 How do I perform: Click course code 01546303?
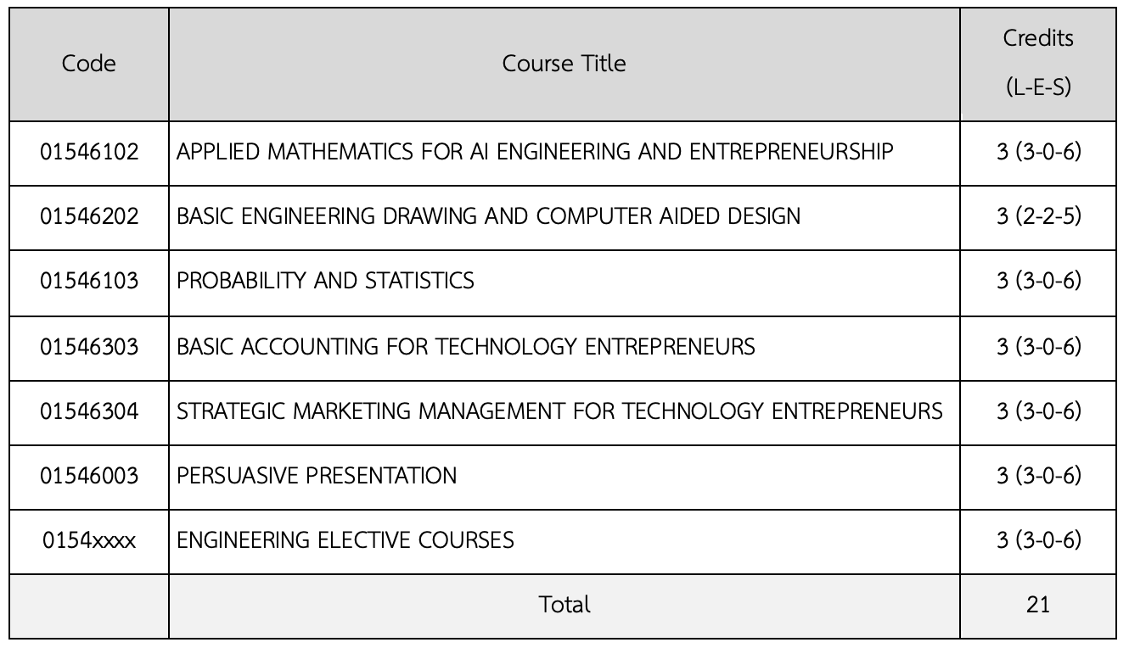click(x=89, y=346)
